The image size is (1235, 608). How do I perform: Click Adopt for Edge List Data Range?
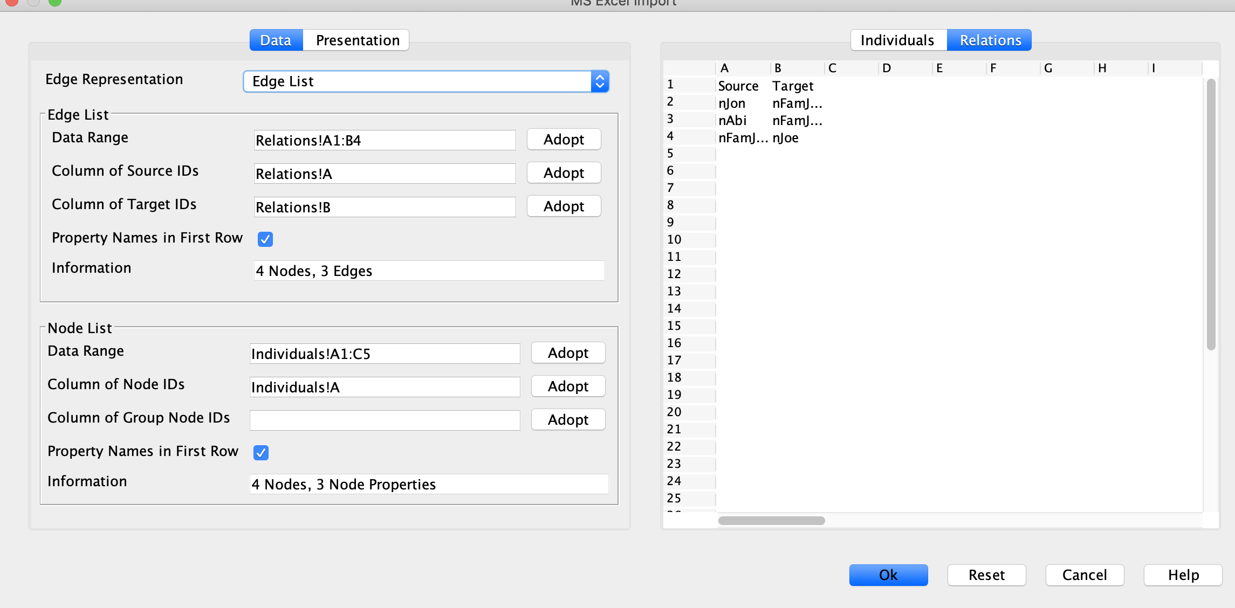tap(564, 140)
